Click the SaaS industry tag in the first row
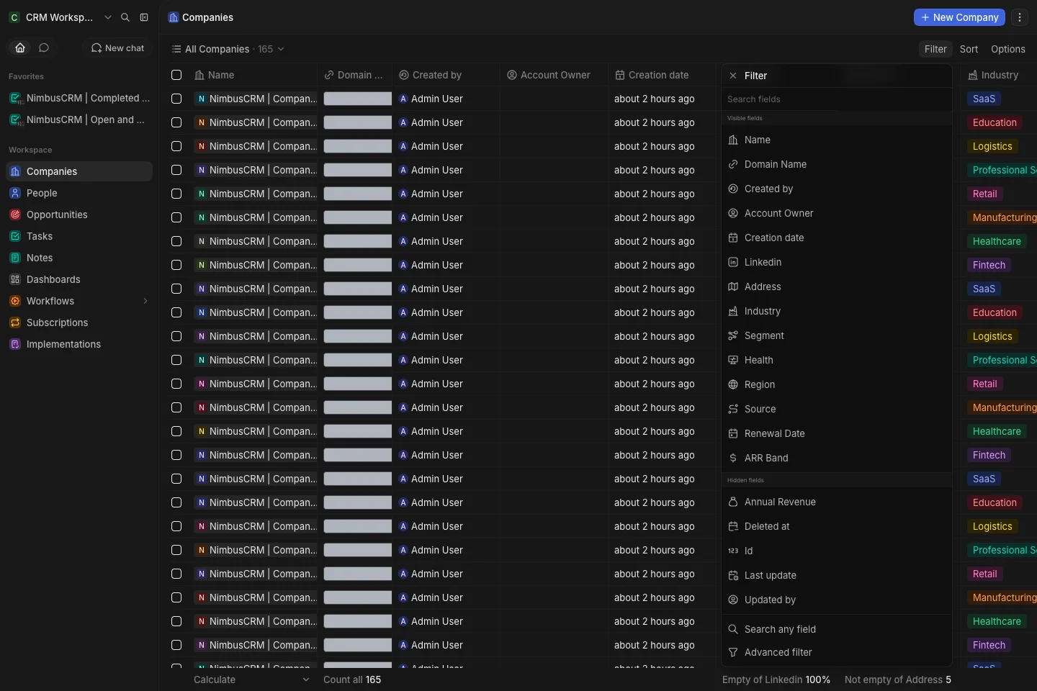 click(984, 99)
